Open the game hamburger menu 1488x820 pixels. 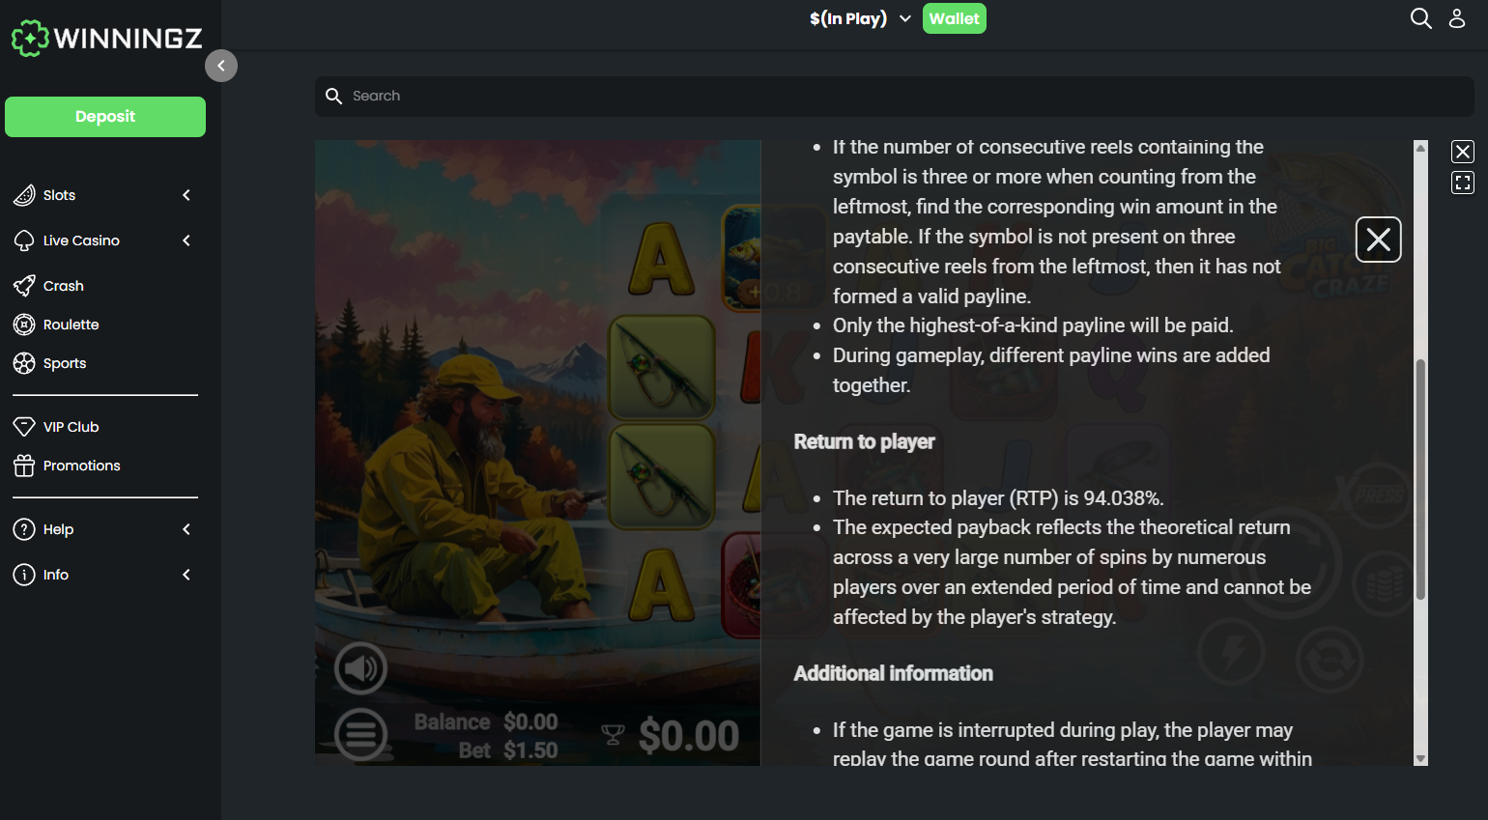[x=360, y=734]
